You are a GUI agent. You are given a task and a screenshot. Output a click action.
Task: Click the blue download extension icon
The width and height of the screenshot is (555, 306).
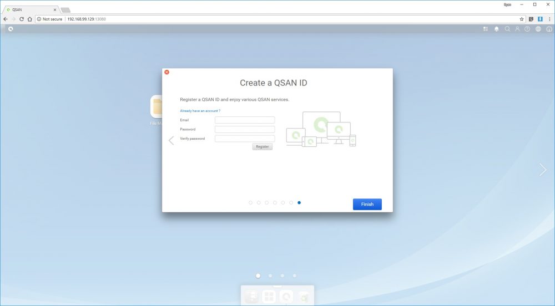[540, 19]
